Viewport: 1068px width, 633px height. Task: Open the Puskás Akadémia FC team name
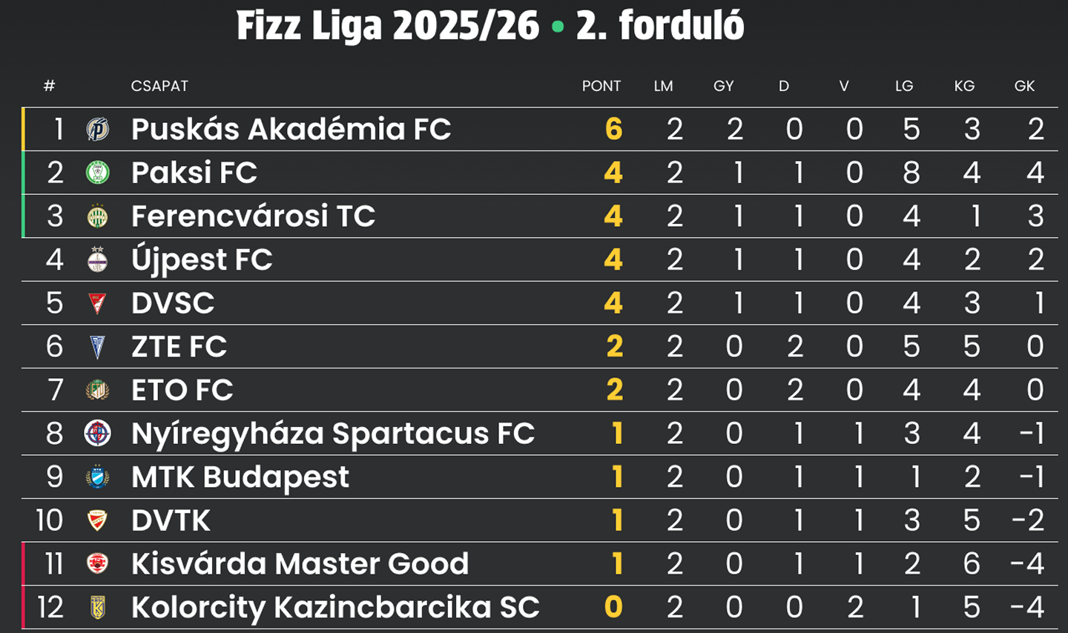tap(291, 129)
